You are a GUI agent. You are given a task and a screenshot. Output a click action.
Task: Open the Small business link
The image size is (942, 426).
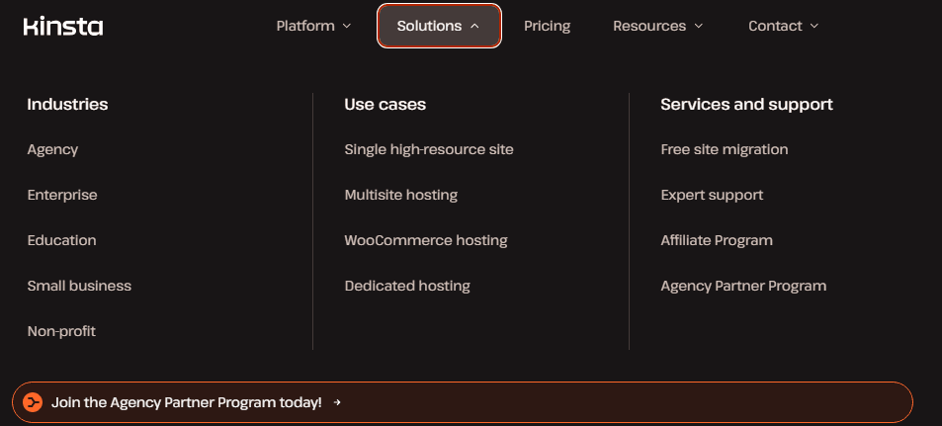[x=79, y=286]
